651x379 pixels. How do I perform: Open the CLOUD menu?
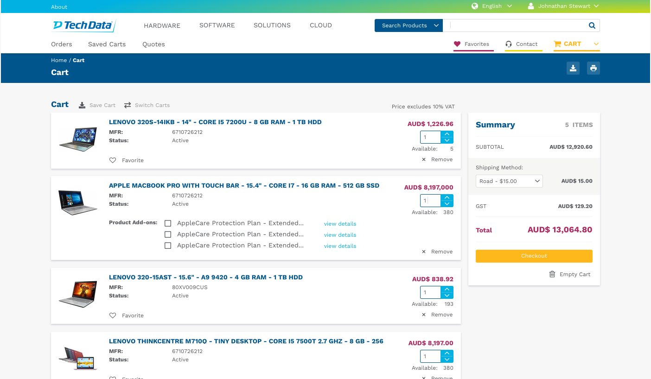coord(321,25)
